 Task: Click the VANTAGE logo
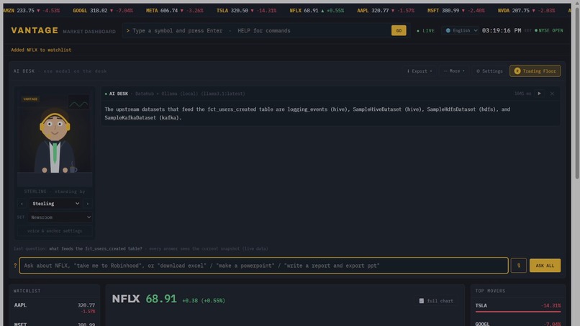coord(35,30)
